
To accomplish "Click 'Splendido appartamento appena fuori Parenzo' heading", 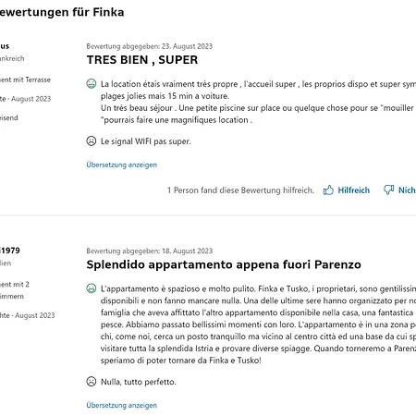I will (x=224, y=264).
